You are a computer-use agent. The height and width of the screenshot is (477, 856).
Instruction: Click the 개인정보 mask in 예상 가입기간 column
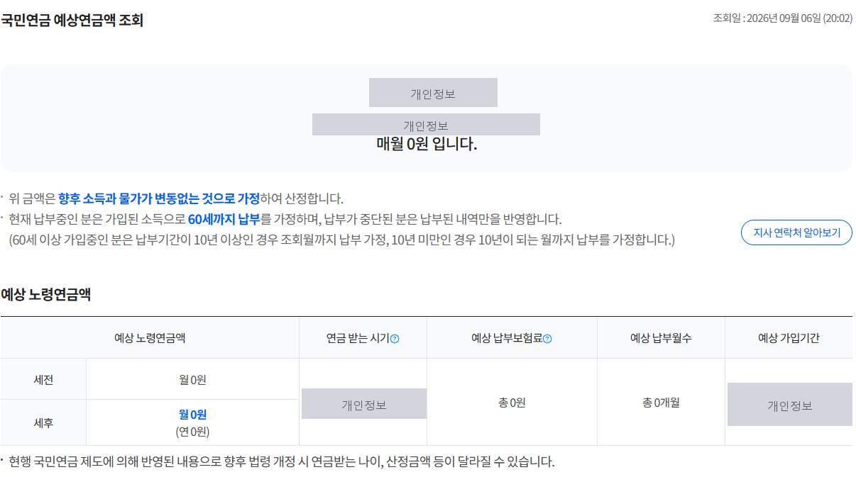(790, 405)
